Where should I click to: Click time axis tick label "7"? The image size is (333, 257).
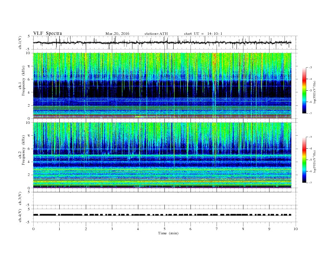[x=217, y=229]
